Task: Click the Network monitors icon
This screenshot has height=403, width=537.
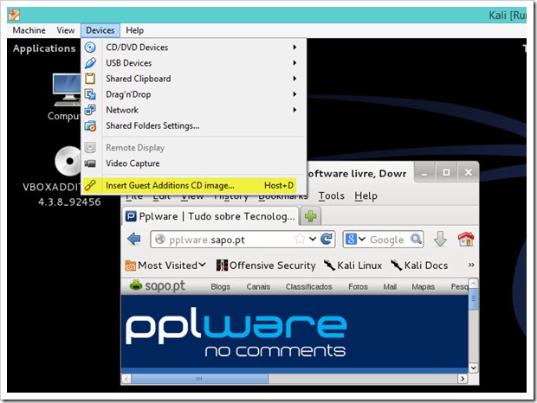Action: pyautogui.click(x=90, y=110)
